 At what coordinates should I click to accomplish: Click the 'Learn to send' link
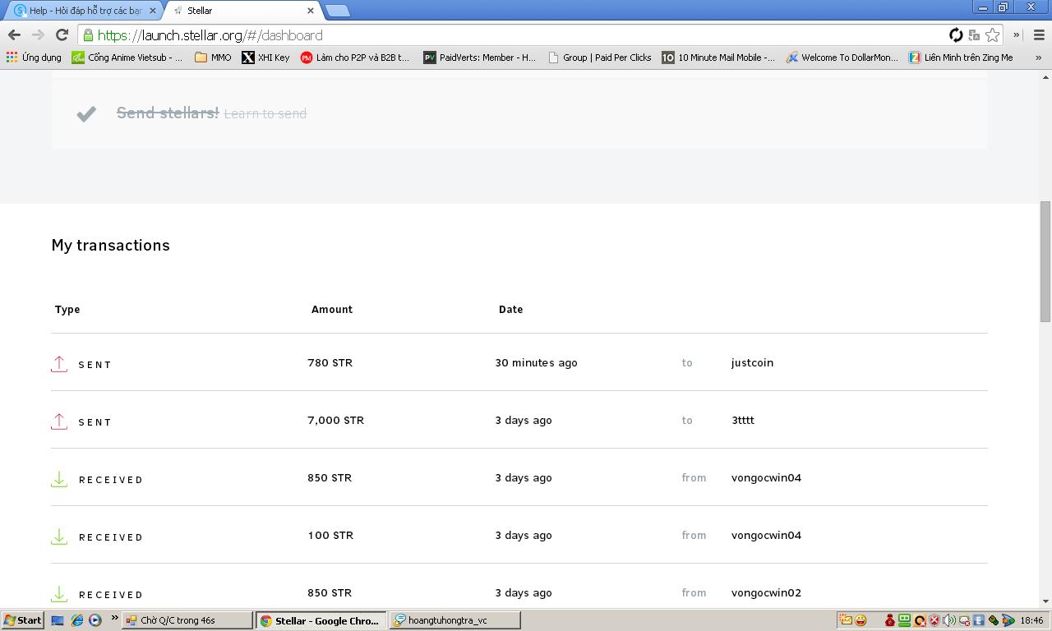265,114
